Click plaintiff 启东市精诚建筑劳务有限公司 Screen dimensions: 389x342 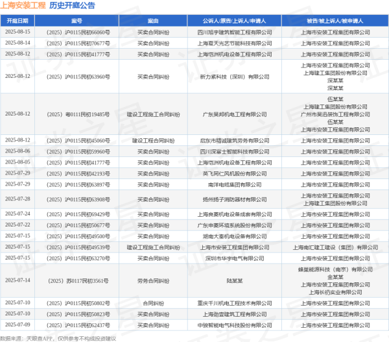tap(235, 141)
